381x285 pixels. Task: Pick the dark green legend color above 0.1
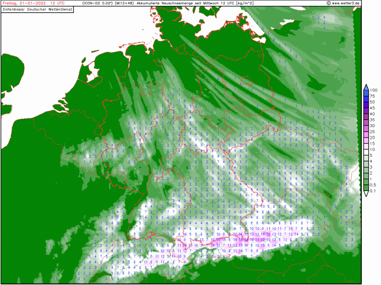[x=366, y=188]
